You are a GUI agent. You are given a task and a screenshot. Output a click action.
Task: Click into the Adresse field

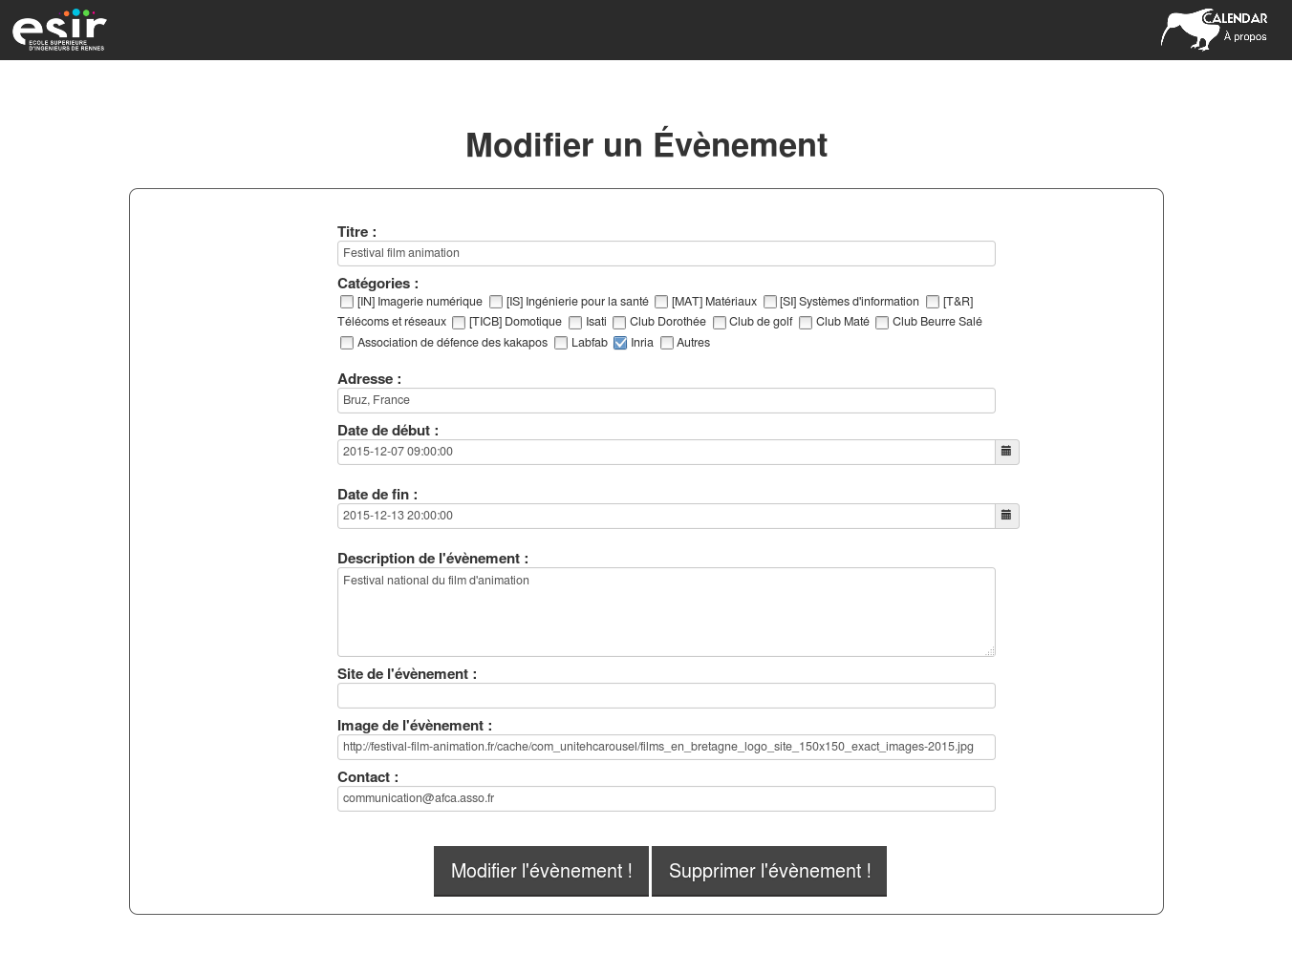pos(665,400)
